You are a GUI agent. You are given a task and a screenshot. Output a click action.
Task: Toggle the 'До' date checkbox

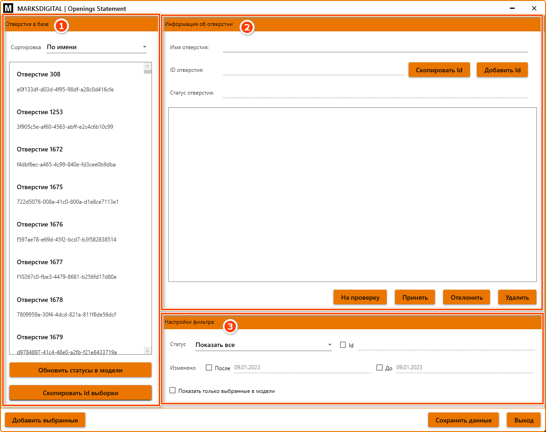tap(379, 367)
